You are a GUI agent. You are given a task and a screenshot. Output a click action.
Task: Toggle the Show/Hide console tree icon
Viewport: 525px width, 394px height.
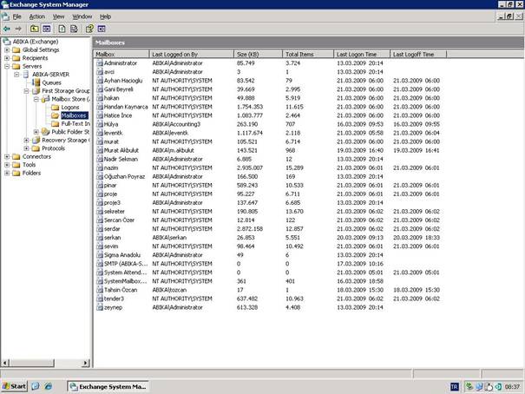(x=47, y=29)
